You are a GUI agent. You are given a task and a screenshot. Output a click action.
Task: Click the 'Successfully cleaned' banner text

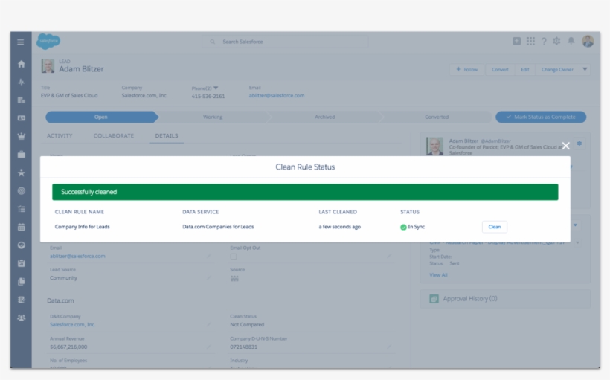pos(89,192)
